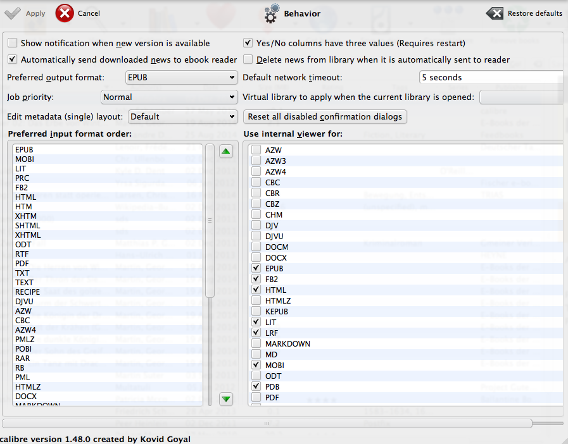Toggle Yes/No columns three values checkbox
This screenshot has width=568, height=444.
(x=248, y=43)
